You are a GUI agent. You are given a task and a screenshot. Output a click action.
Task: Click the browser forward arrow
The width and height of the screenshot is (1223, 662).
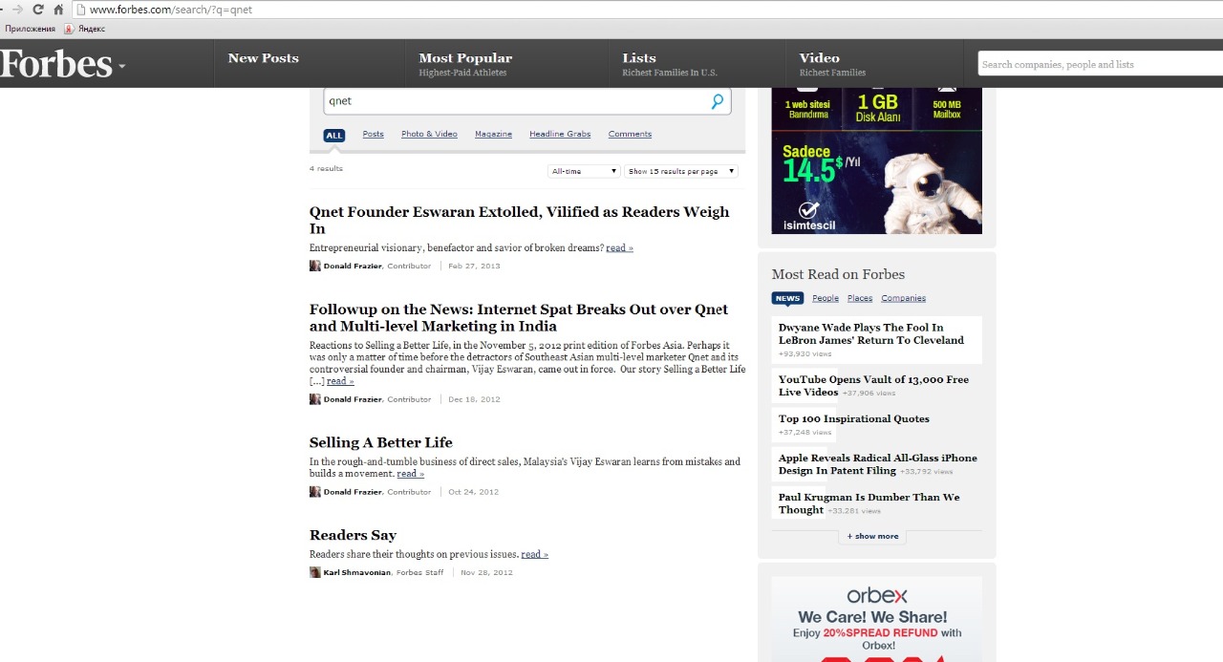pos(16,10)
